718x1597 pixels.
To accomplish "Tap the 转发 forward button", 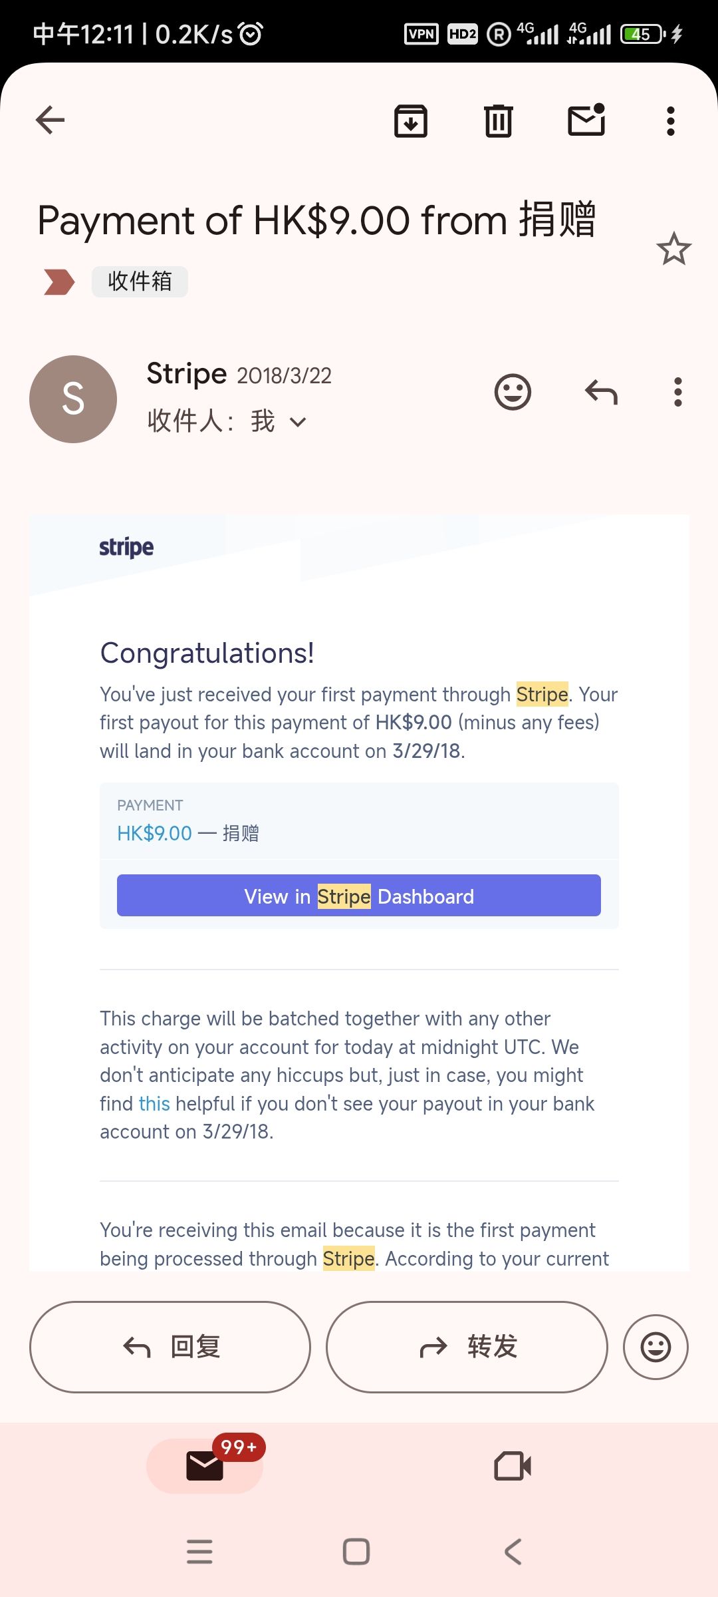I will (x=467, y=1347).
